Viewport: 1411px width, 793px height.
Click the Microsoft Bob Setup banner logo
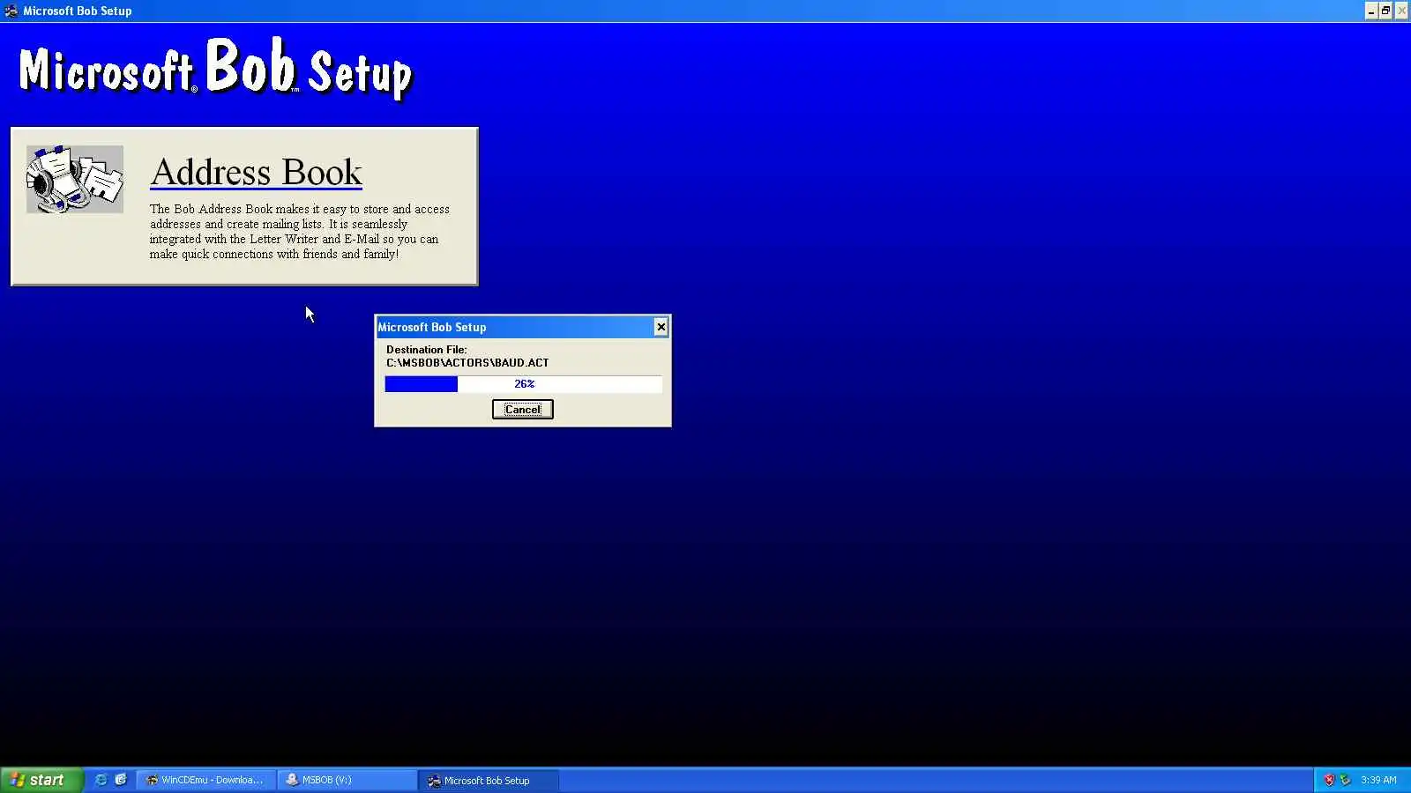[215, 69]
